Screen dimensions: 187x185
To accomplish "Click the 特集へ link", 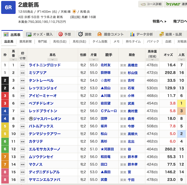I will (x=160, y=21).
